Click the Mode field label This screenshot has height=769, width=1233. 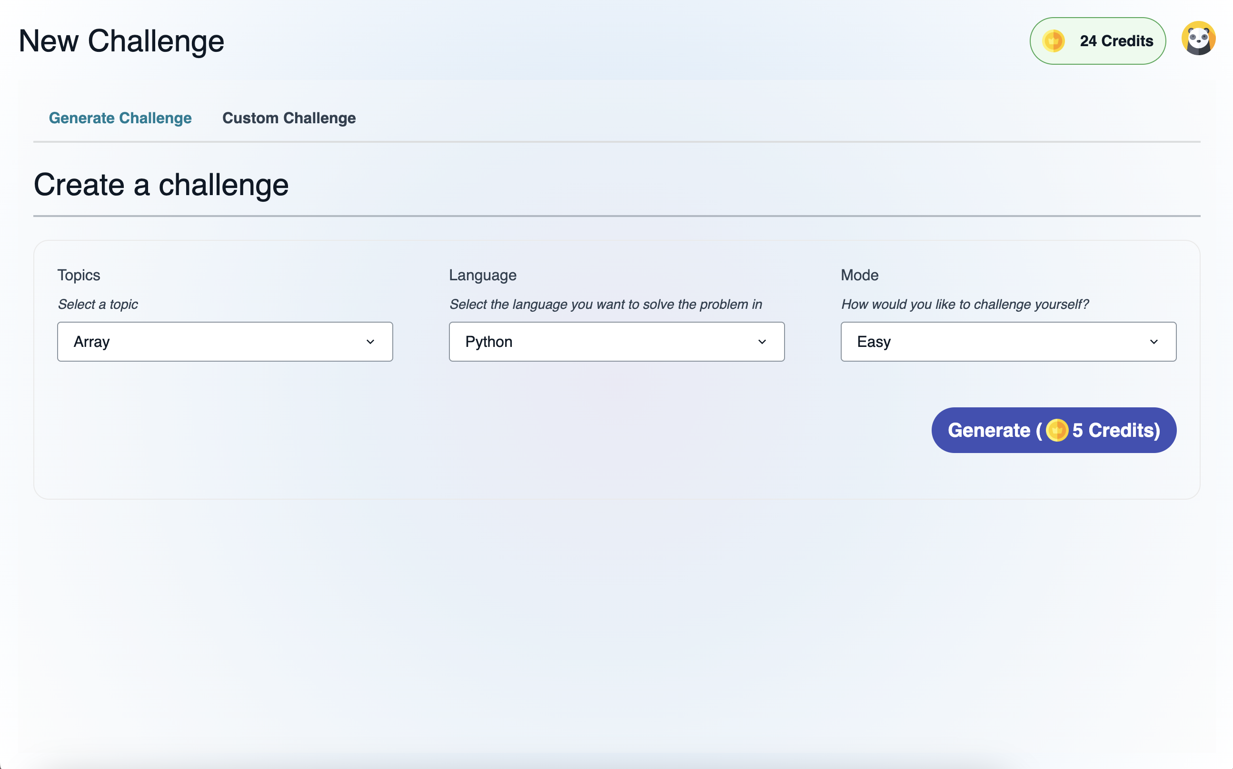coord(859,275)
